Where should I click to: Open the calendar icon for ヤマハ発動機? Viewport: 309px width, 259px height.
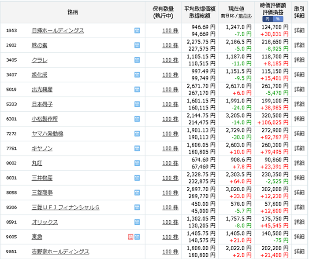[137, 134]
